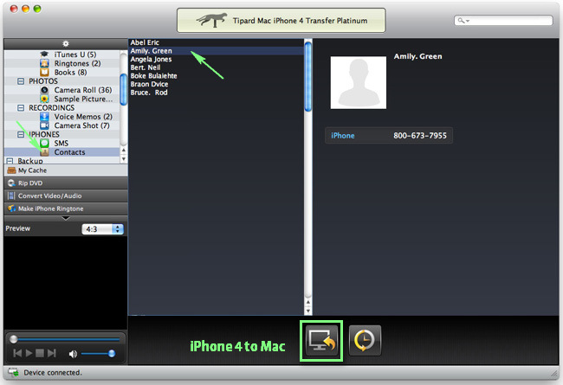
Task: Open the Books (8) category
Action: pyautogui.click(x=70, y=72)
